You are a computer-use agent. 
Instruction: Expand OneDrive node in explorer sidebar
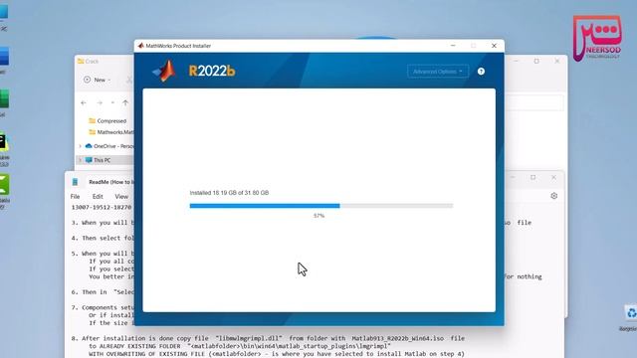click(x=80, y=146)
